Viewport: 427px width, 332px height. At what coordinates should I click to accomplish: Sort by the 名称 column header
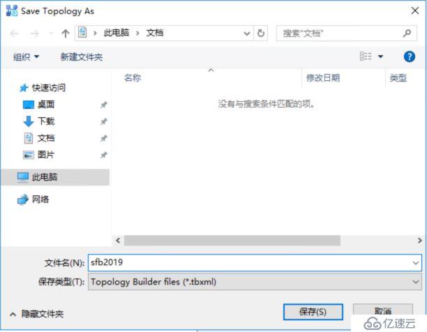click(133, 78)
